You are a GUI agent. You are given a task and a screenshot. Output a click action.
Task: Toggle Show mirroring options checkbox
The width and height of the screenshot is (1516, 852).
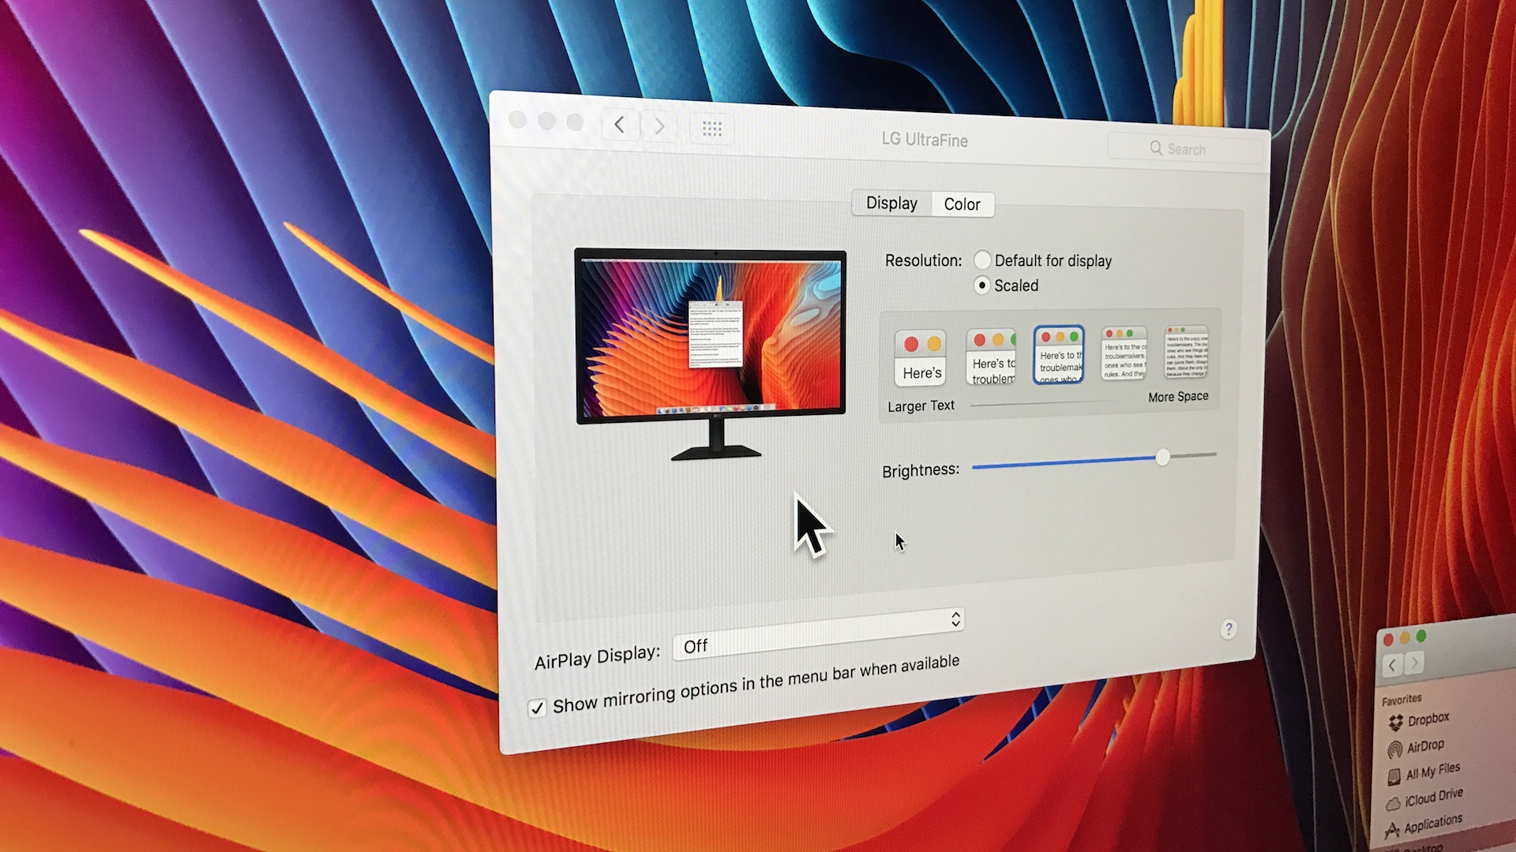pos(537,708)
